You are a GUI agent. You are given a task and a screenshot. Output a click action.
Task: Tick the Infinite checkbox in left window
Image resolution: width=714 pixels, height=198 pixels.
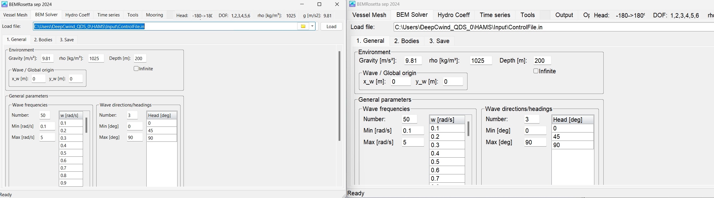136,69
